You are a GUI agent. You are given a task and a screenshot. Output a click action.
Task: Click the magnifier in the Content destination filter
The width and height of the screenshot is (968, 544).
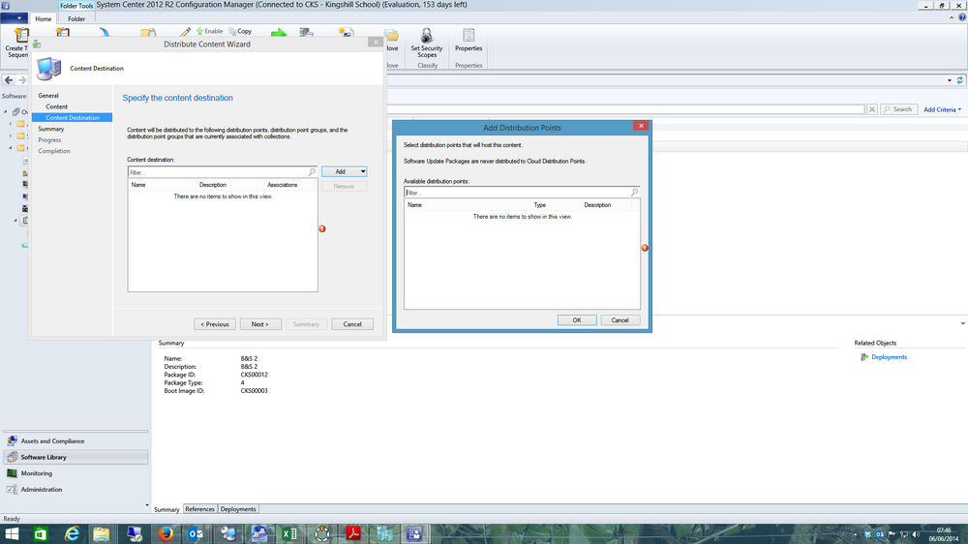coord(312,171)
